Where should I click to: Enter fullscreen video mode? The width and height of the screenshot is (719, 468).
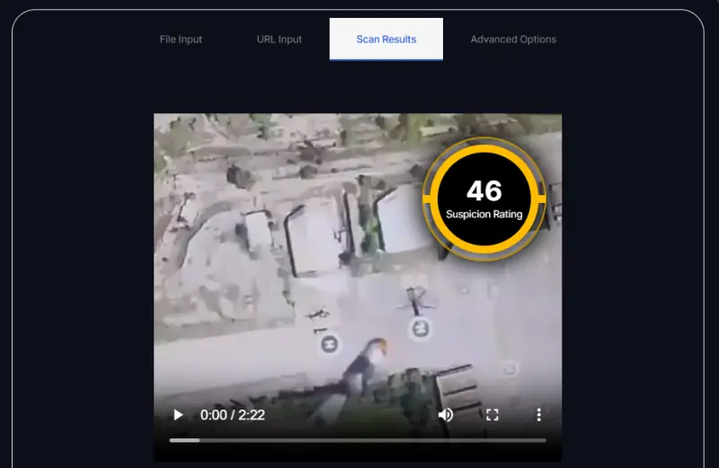pos(492,415)
